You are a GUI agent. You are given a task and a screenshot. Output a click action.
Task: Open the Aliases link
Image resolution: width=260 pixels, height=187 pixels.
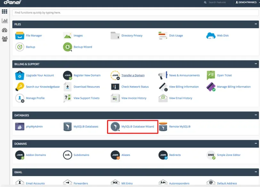pyautogui.click(x=126, y=155)
